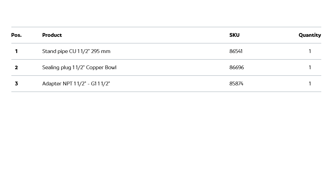Select position number 1 in the table

coord(16,51)
